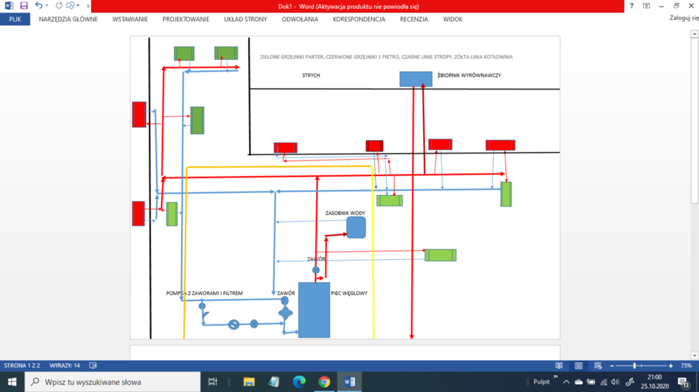Click the Save icon in quick access toolbar
The height and width of the screenshot is (392, 699).
click(x=24, y=6)
